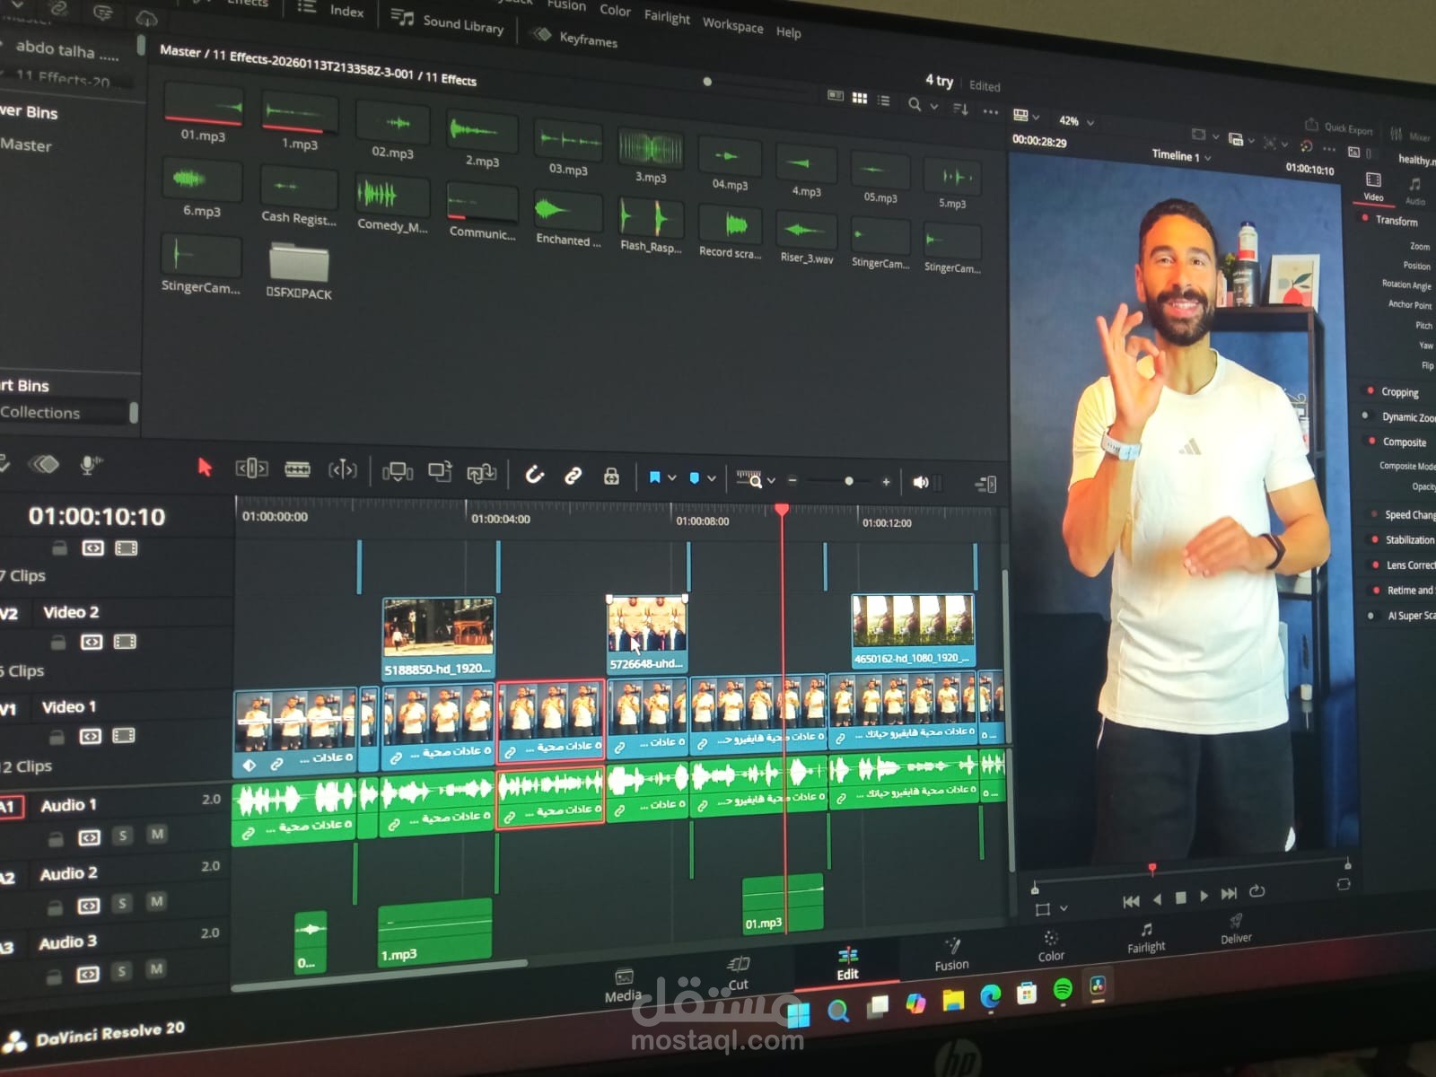Click the Replace Clip toolbar icon
Image resolution: width=1436 pixels, height=1077 pixels.
point(481,473)
